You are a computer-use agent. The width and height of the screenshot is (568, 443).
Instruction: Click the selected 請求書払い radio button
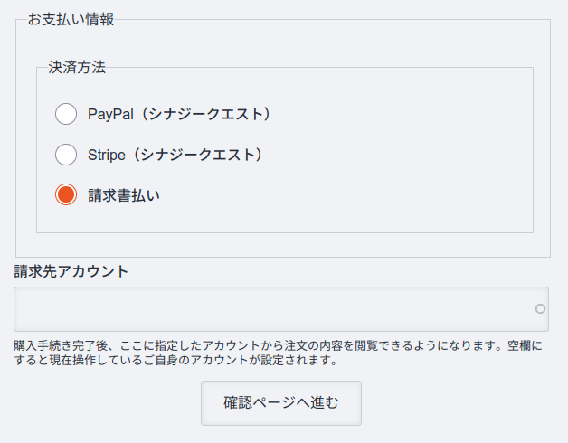pos(66,194)
